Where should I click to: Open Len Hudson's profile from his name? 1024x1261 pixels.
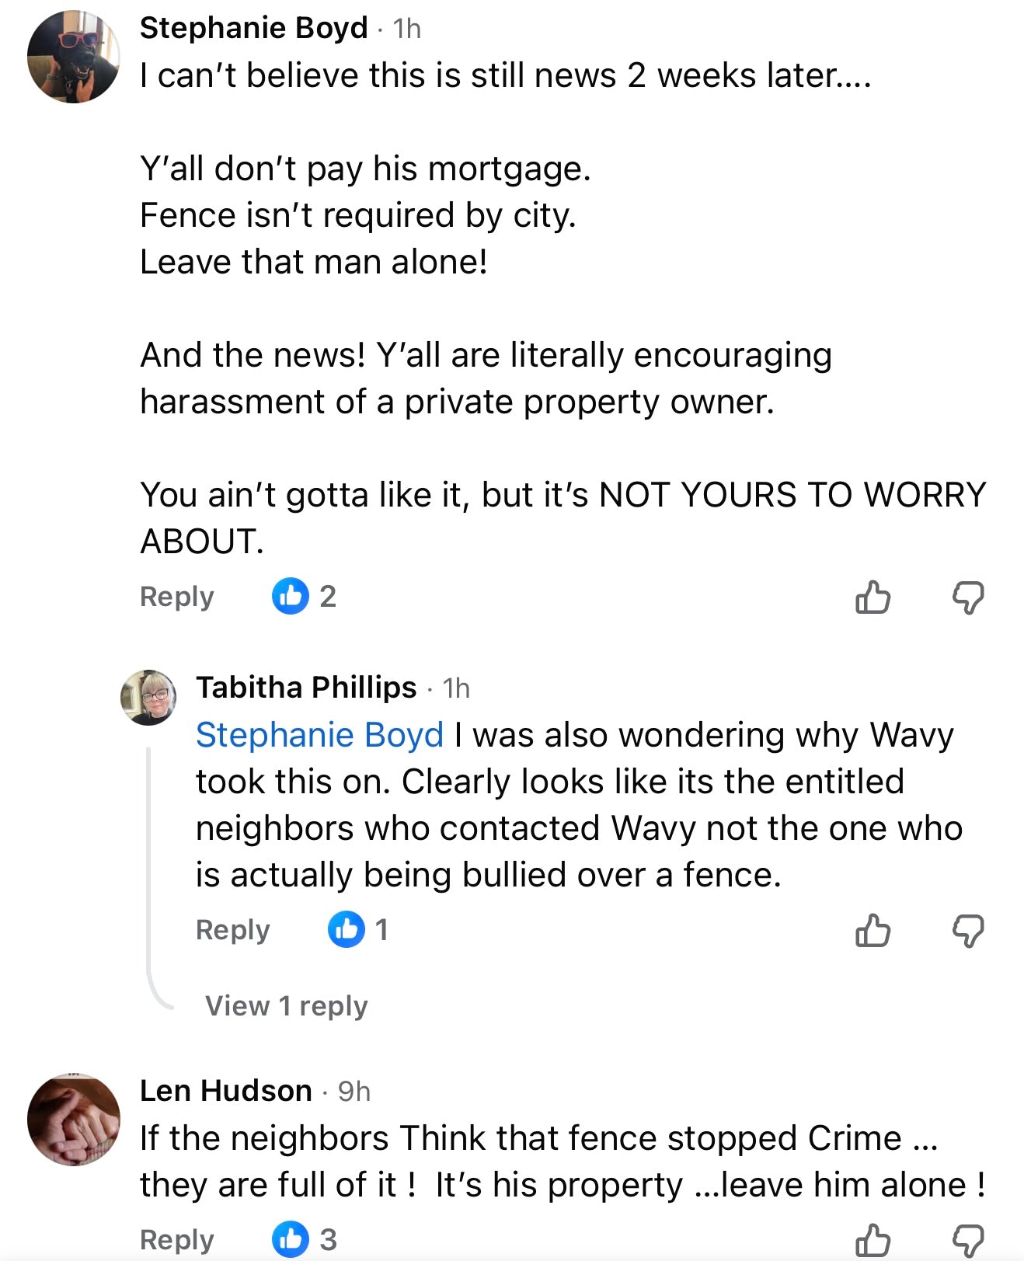[225, 1091]
